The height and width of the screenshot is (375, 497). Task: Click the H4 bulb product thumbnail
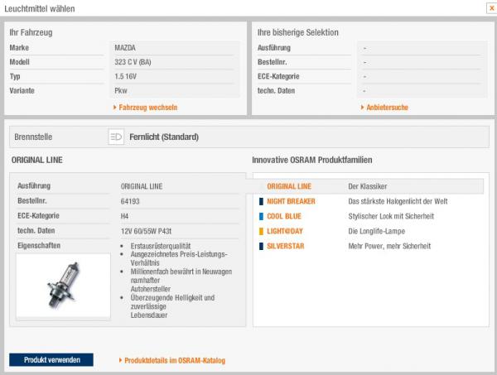(x=62, y=286)
